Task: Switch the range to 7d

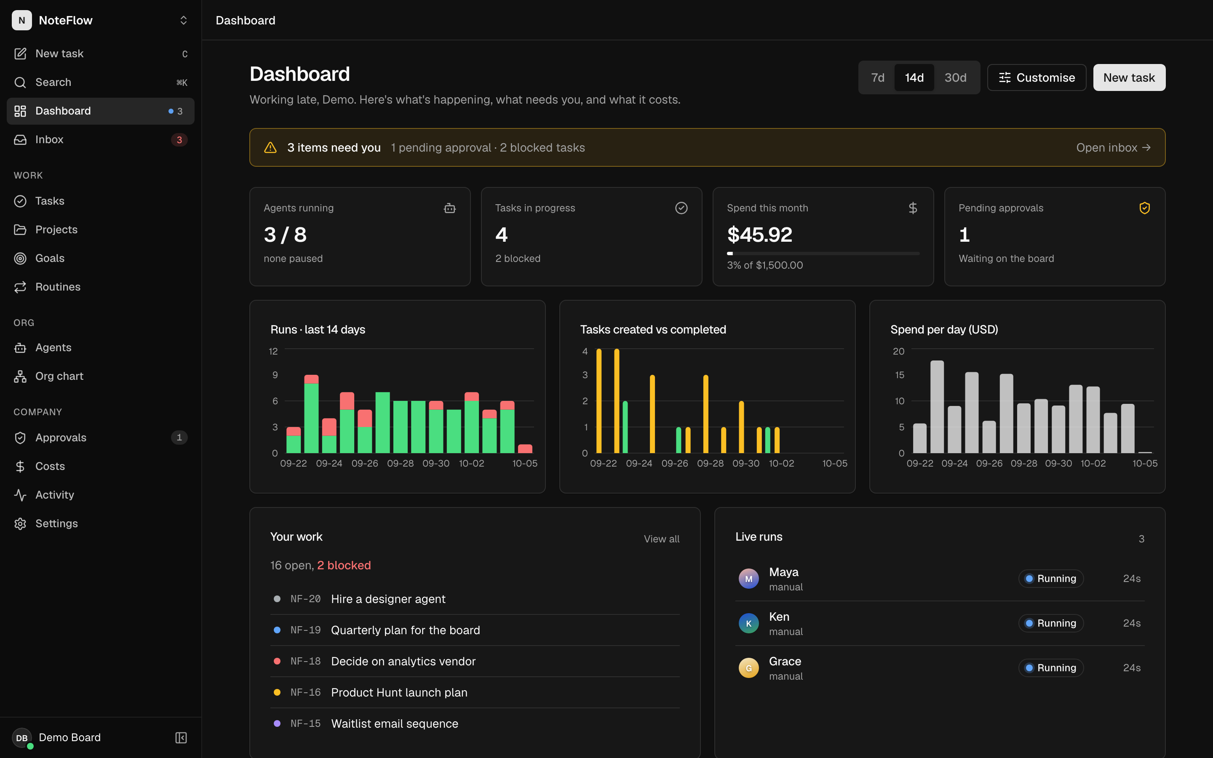Action: [x=878, y=78]
